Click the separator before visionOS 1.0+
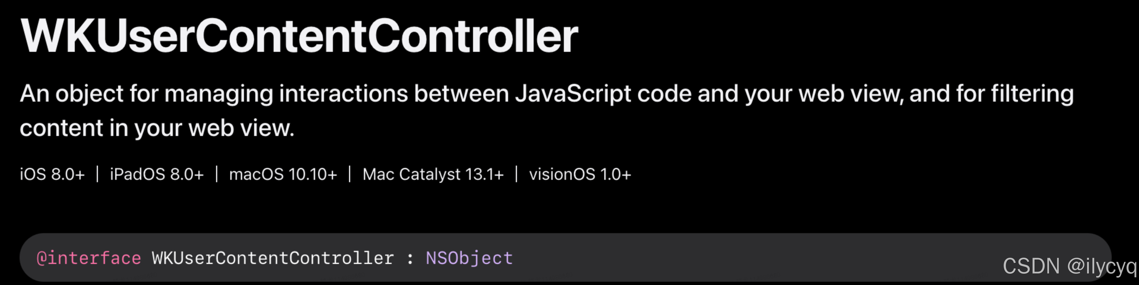The width and height of the screenshot is (1139, 285). [516, 174]
